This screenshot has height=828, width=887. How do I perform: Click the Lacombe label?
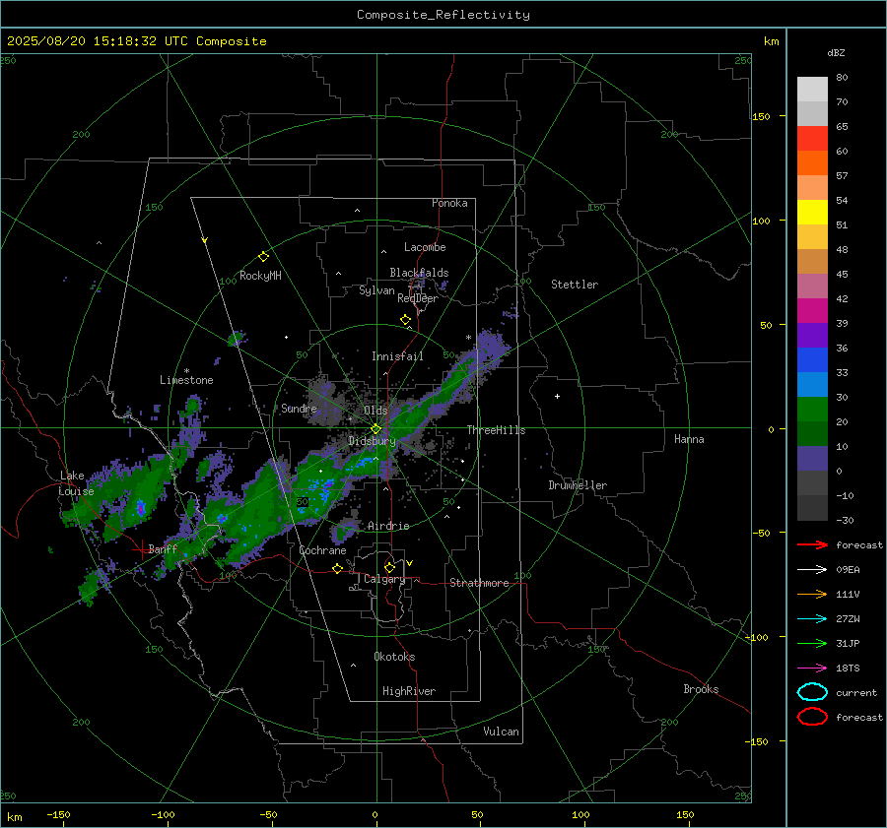[x=425, y=247]
